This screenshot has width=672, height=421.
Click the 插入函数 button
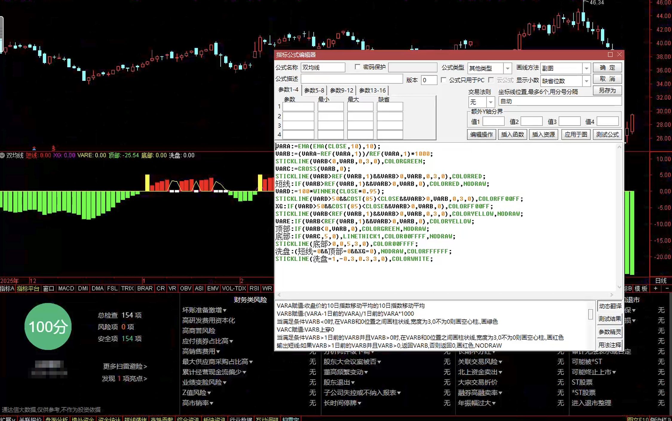(513, 135)
